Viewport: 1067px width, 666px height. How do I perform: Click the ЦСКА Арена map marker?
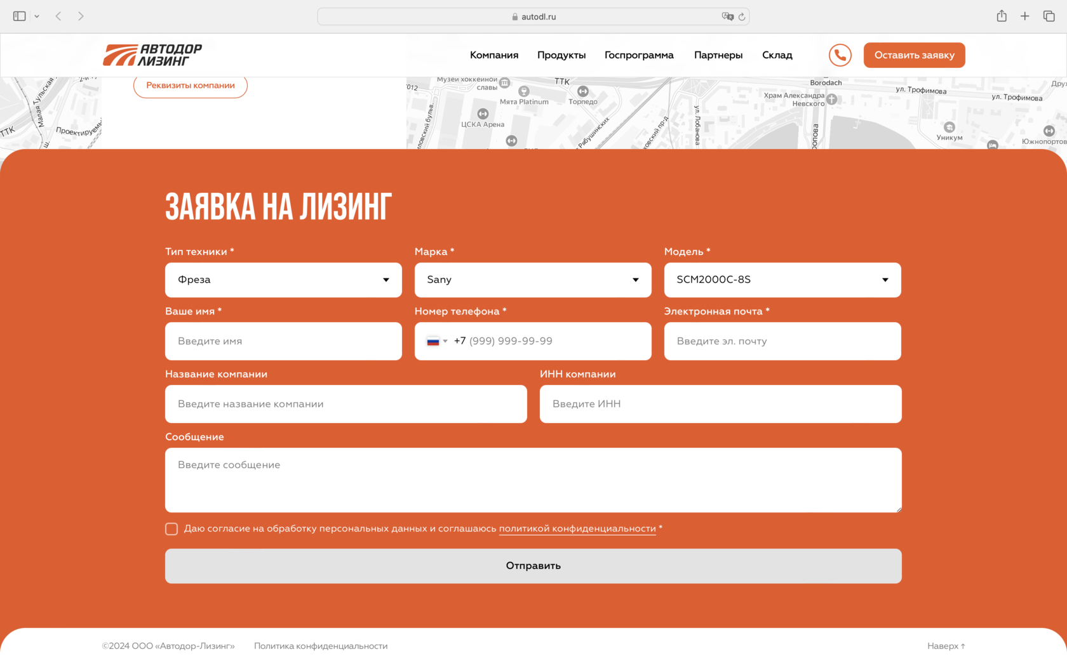pos(483,114)
